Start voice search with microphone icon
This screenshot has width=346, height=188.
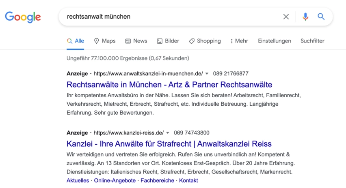click(x=305, y=17)
